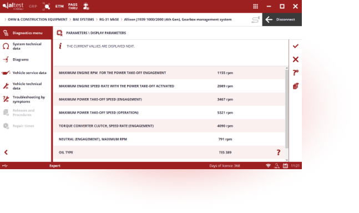Open Diagrams section
The height and width of the screenshot is (213, 359).
coord(26,59)
